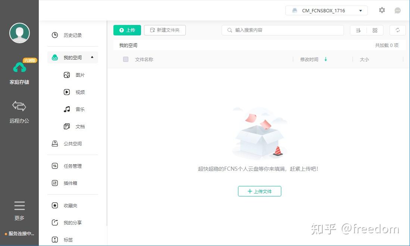This screenshot has width=410, height=246.
Task: Click the 上传文件 button in empty area
Action: click(259, 191)
